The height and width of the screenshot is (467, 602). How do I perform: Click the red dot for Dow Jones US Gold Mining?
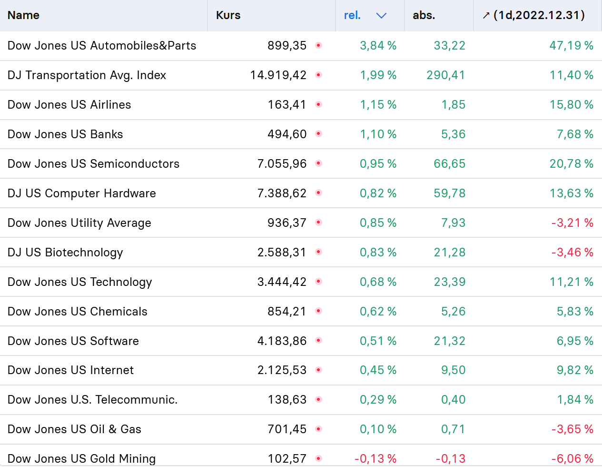319,458
